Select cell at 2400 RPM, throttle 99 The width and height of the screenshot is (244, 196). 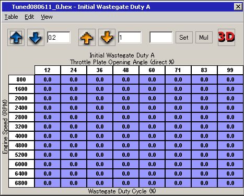pyautogui.click(x=230, y=108)
